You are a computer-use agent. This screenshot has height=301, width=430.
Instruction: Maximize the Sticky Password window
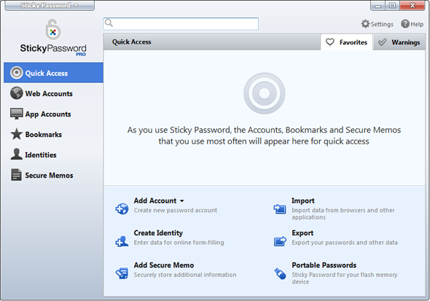[392, 6]
